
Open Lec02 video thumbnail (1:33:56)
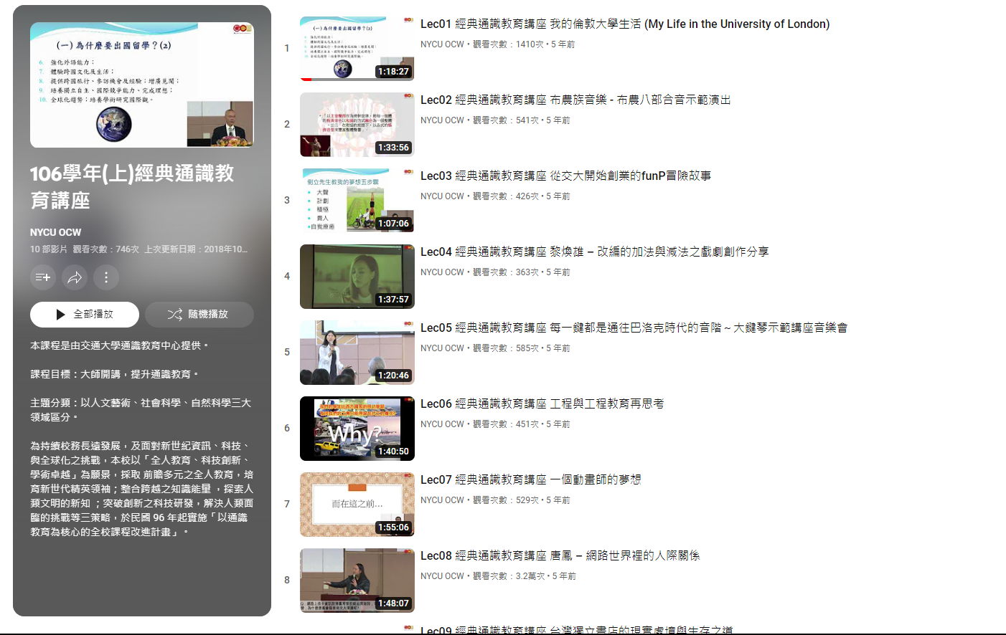coord(357,125)
